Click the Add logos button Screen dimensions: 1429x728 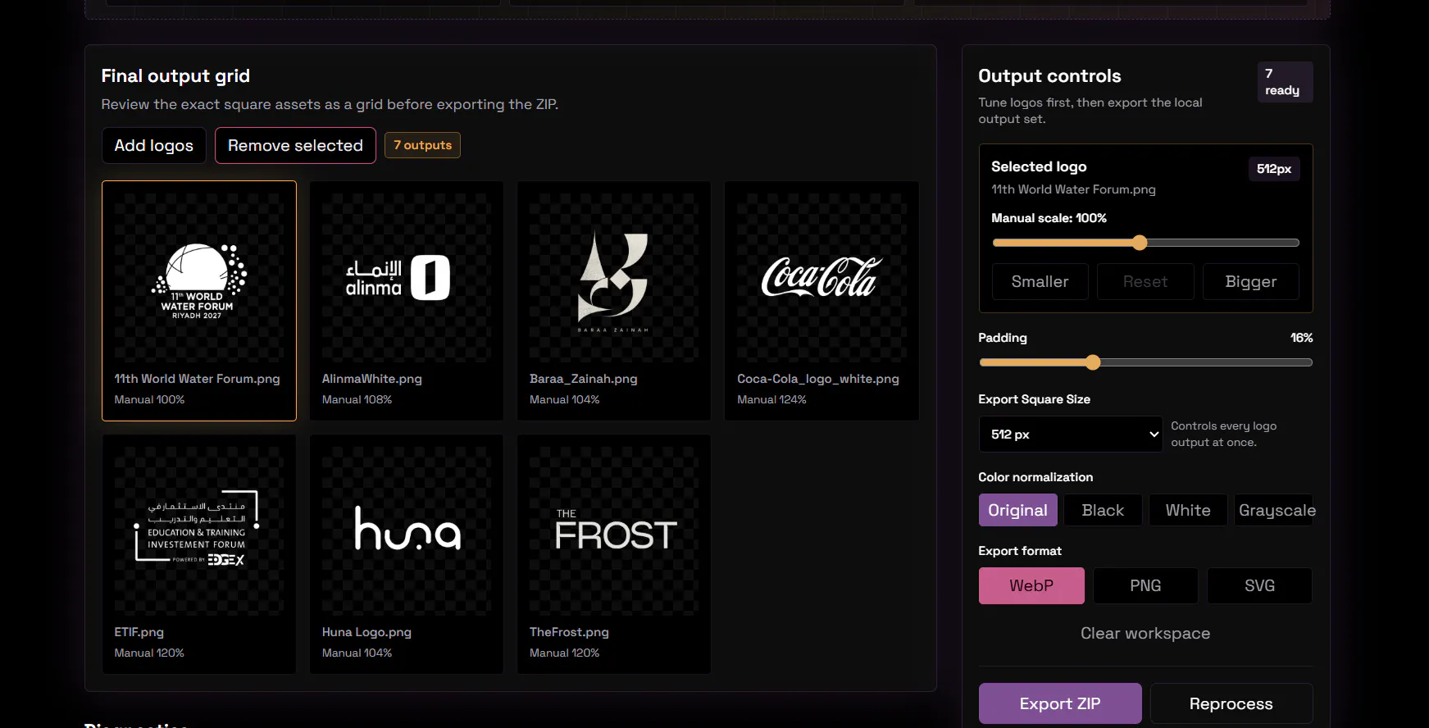pyautogui.click(x=154, y=145)
